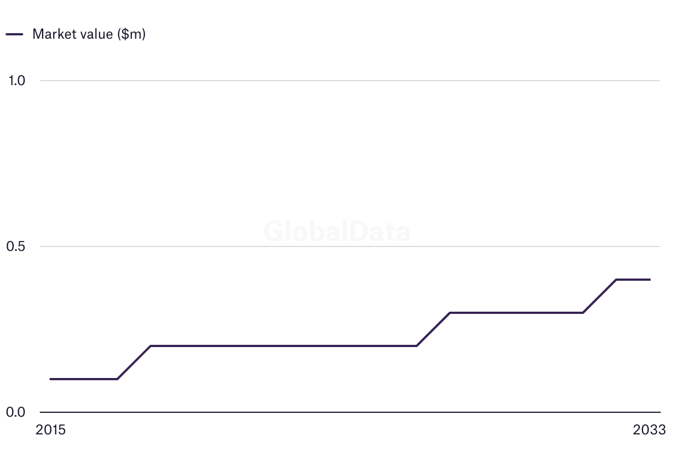Select the 2015 x-axis label
Screen dimensions: 674x462
(x=50, y=430)
